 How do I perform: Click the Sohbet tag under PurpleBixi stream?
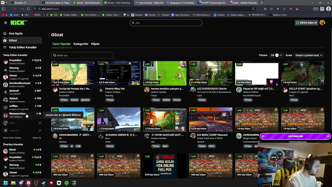[x=74, y=100]
